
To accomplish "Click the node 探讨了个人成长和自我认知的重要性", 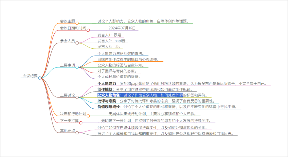I will [x=166, y=134].
